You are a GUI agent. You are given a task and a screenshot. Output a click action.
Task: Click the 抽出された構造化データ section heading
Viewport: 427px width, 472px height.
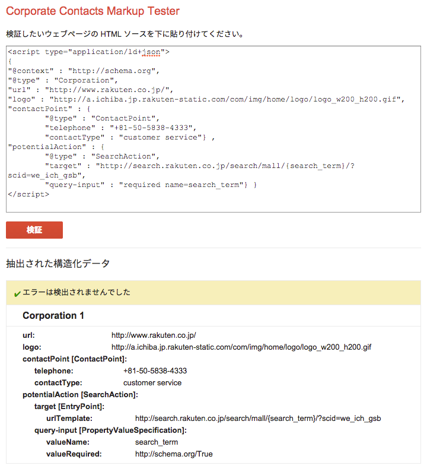tap(58, 264)
